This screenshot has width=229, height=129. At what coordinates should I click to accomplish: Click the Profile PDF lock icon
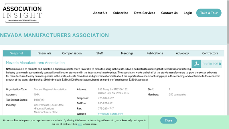[220, 64]
